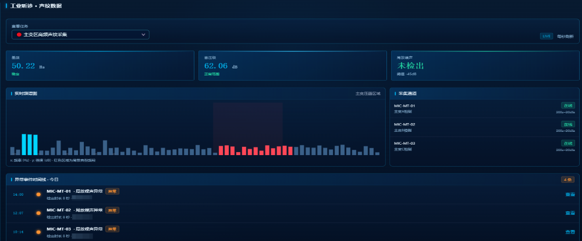Click the 10:14 timestamp in the timeline
Viewport: 582px width, 241px height.
18,232
